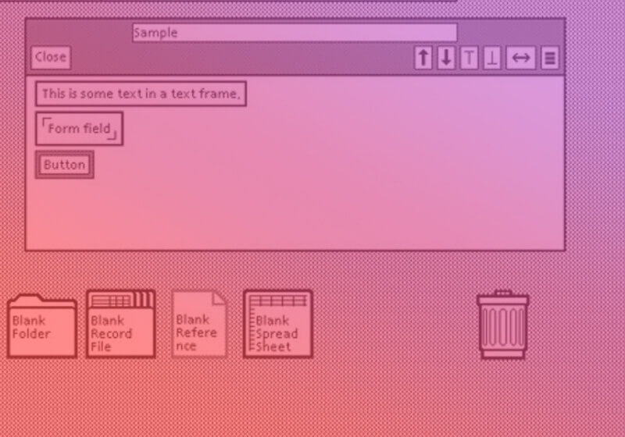Select the dimmed inverted-T icon in toolbar

point(491,58)
